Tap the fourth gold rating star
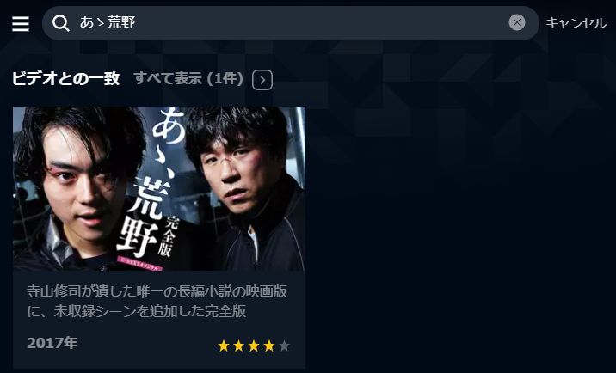The image size is (616, 373). point(269,345)
